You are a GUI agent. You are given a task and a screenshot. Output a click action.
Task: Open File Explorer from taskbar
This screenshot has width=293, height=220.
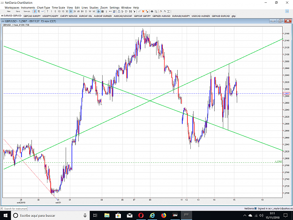(x=107, y=215)
